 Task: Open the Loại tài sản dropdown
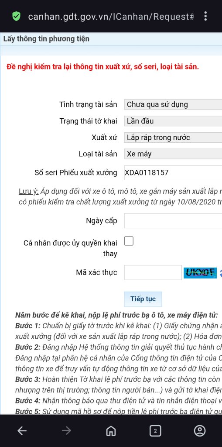(173, 154)
